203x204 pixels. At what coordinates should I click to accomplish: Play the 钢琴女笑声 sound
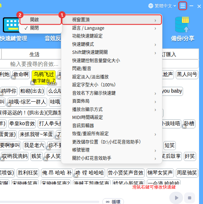pos(160,173)
